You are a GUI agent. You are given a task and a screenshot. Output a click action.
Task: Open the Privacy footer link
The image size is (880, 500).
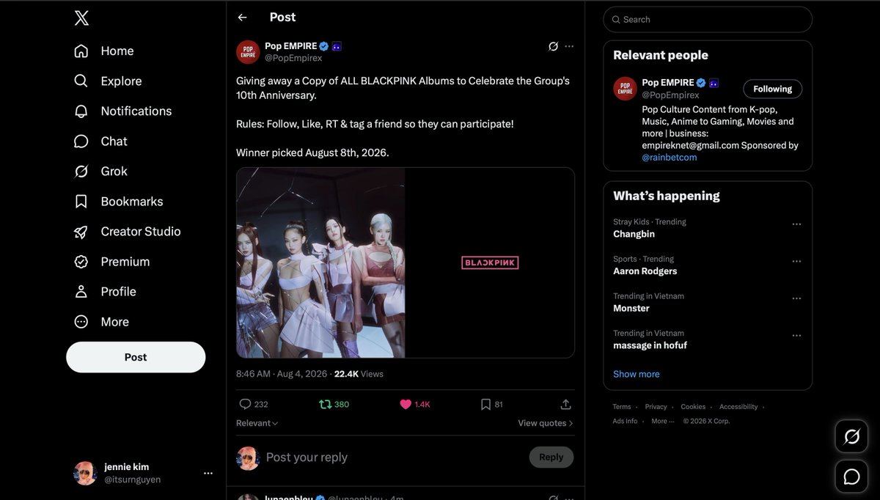656,407
